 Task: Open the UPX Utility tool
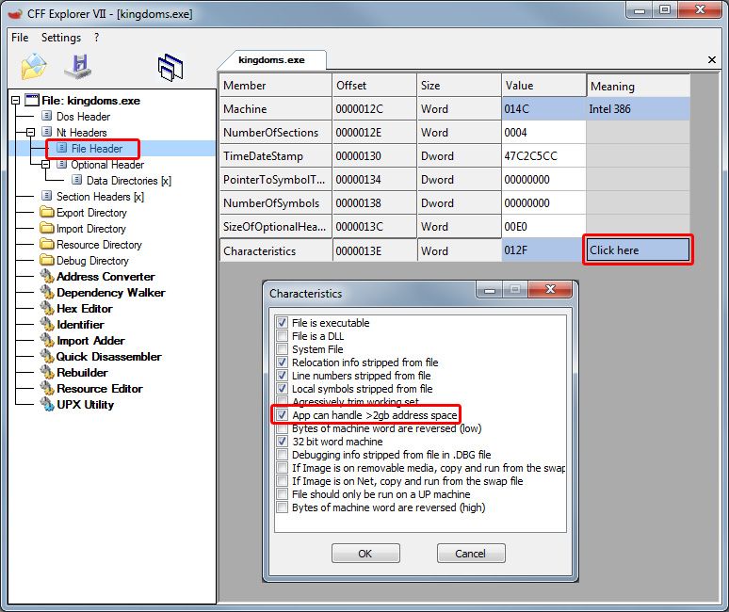[85, 405]
